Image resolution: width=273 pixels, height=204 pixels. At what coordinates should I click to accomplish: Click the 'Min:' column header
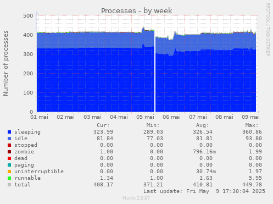tap(153, 125)
